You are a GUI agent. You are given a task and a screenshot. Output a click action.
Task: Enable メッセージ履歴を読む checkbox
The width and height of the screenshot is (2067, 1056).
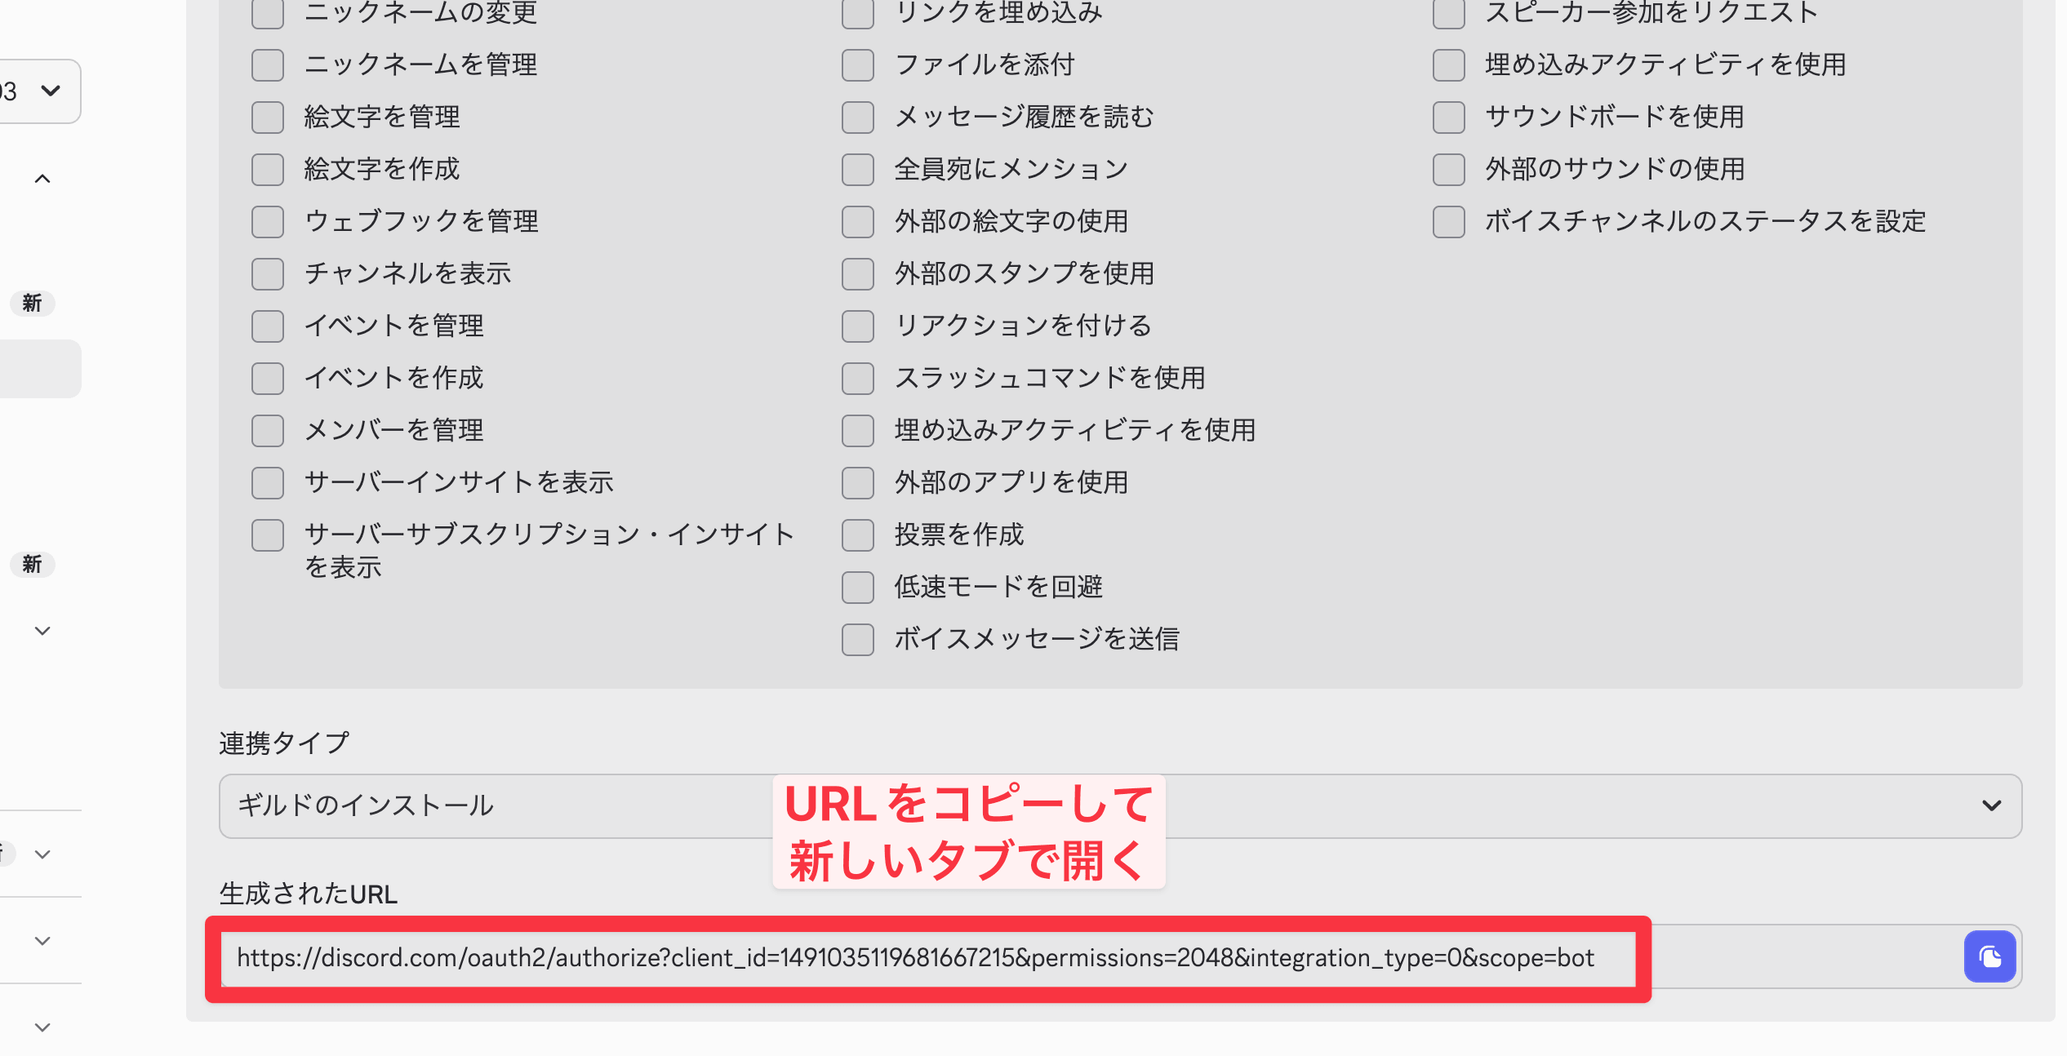(857, 117)
